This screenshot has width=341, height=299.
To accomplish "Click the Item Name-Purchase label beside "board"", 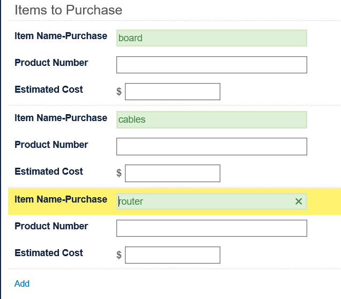I will 61,36.
